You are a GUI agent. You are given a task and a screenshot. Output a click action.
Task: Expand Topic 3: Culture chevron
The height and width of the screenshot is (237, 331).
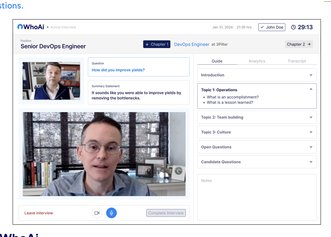pos(311,132)
